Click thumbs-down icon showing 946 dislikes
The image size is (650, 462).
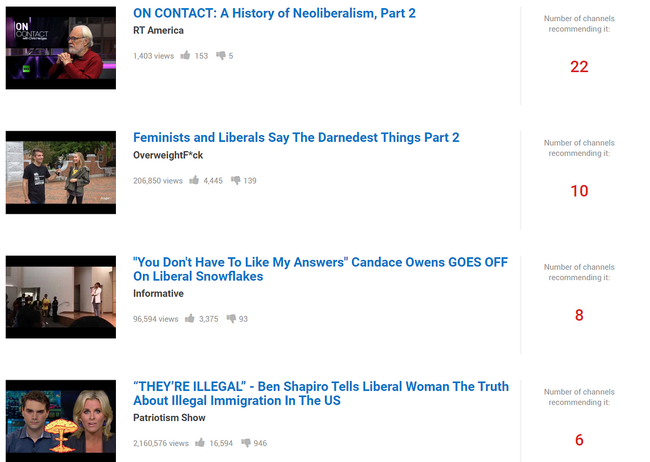point(246,443)
